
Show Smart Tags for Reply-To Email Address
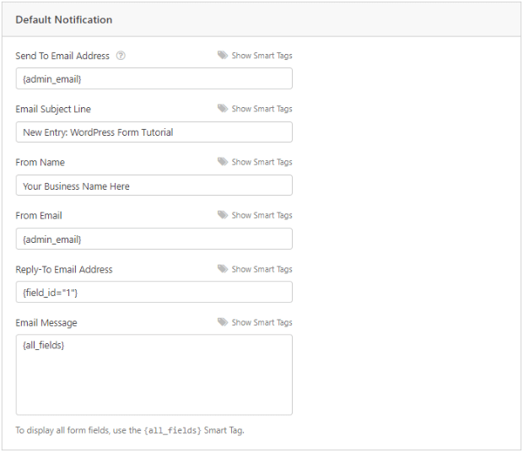pos(261,269)
